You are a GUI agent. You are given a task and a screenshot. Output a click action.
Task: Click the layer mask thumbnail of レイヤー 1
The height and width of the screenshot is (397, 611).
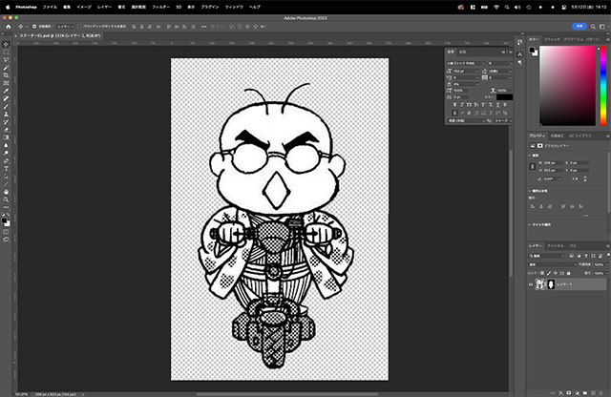pyautogui.click(x=549, y=284)
